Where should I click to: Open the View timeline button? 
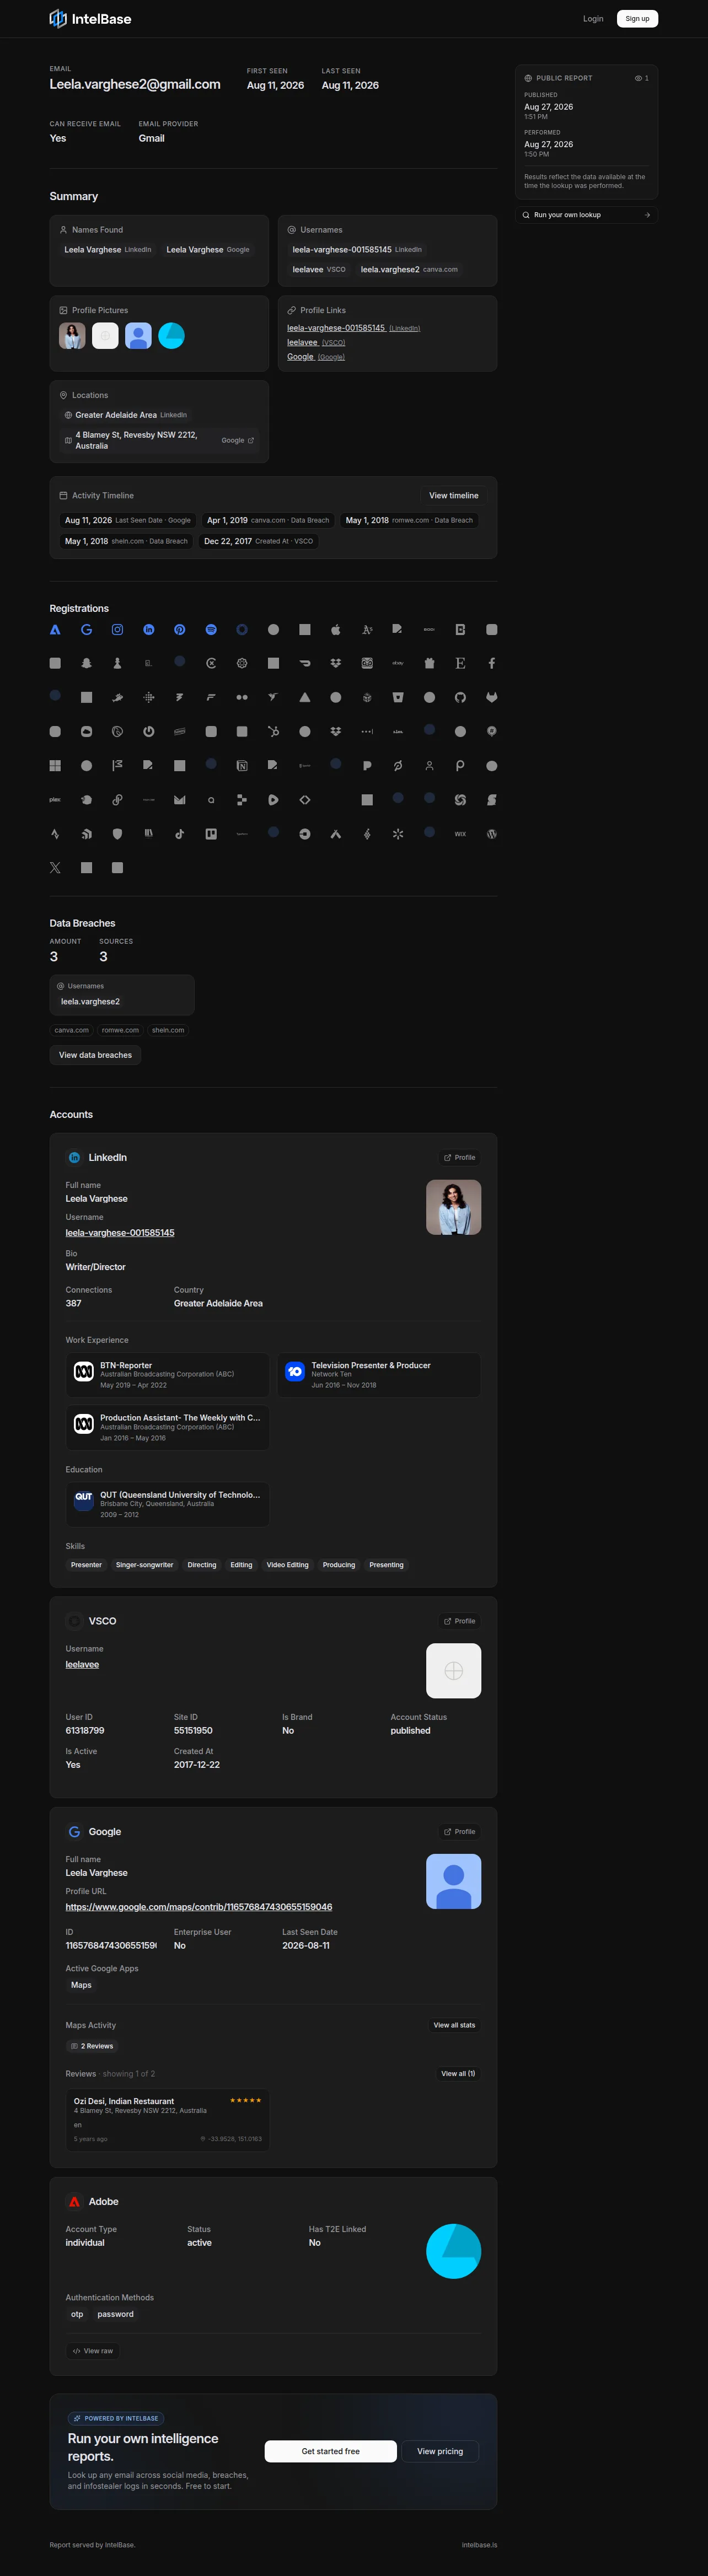(454, 496)
